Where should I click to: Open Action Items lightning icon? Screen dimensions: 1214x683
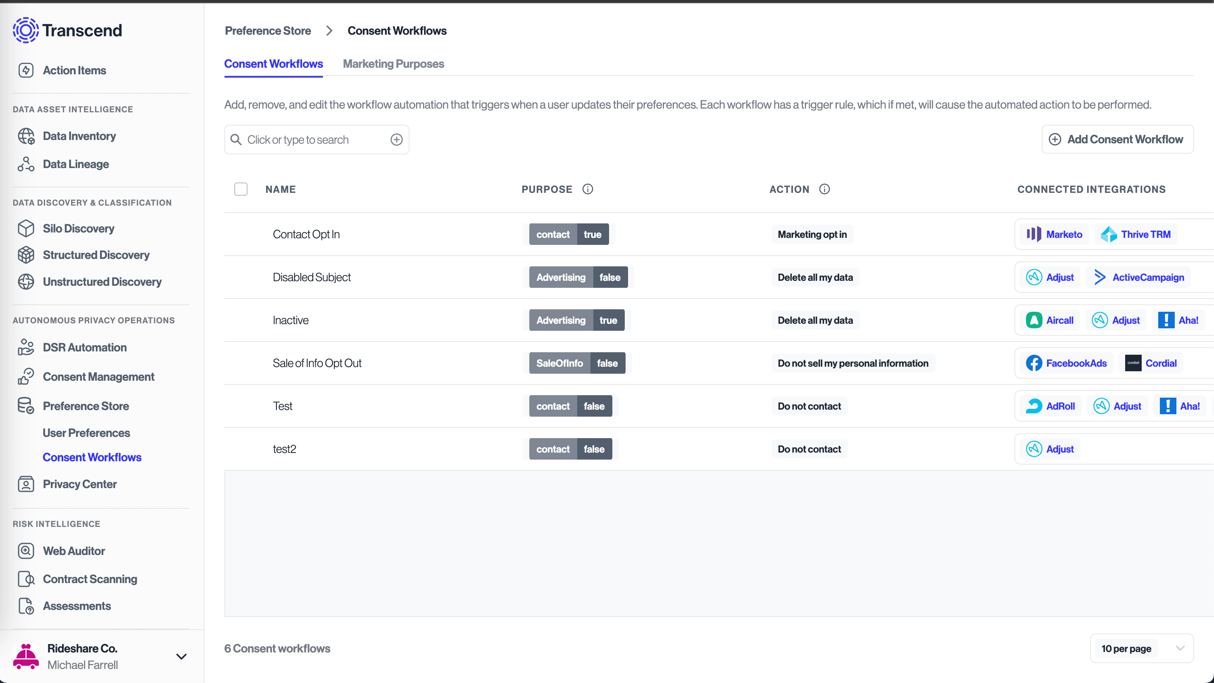[x=26, y=70]
